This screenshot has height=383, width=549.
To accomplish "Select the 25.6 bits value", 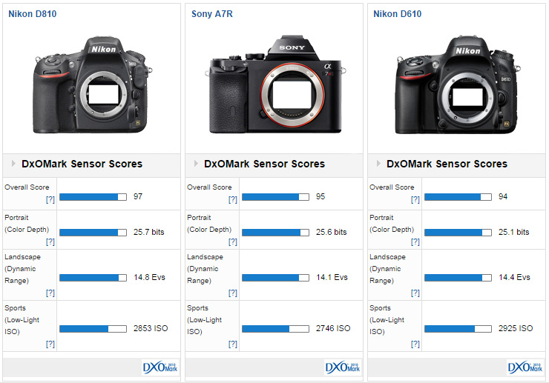I will (x=331, y=233).
